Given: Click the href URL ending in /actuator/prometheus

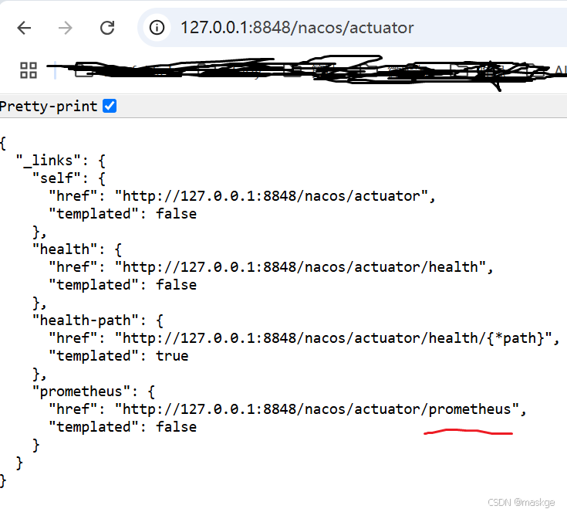Looking at the screenshot, I should tap(317, 409).
